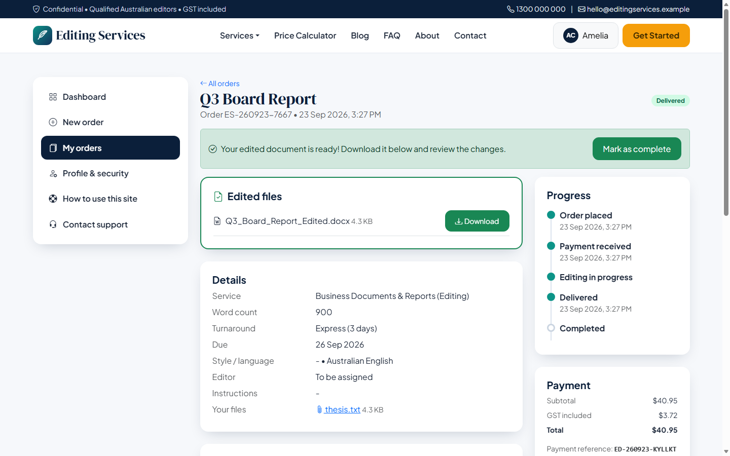The height and width of the screenshot is (456, 730).
Task: Open the Price Calculator page
Action: pyautogui.click(x=305, y=35)
